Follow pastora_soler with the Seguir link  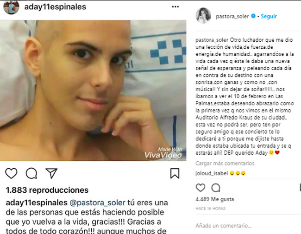tap(269, 16)
